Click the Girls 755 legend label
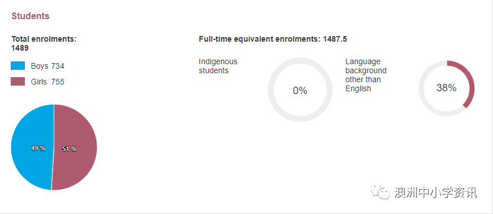The width and height of the screenshot is (493, 214). (47, 82)
